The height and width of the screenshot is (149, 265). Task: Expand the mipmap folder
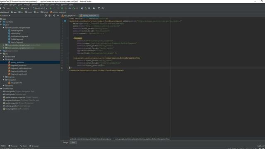(4, 77)
